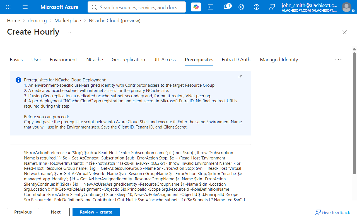This screenshot has width=357, height=223.
Task: Click inside the prerequisite script text box
Action: coord(130,172)
